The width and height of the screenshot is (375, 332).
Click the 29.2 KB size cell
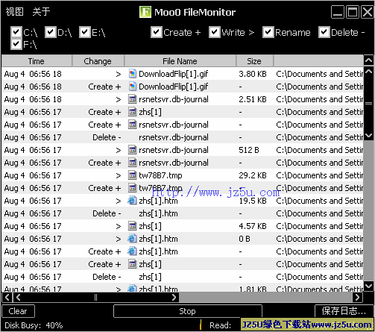[253, 175]
